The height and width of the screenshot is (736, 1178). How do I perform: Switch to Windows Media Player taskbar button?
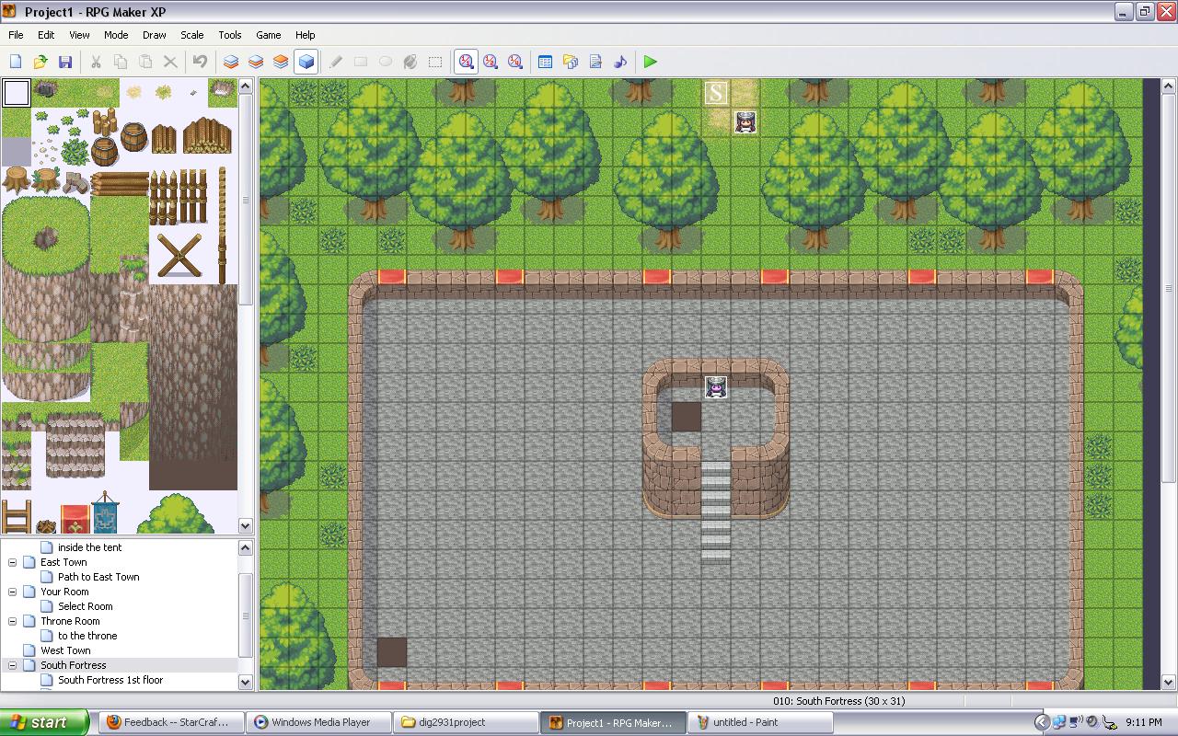(x=319, y=722)
